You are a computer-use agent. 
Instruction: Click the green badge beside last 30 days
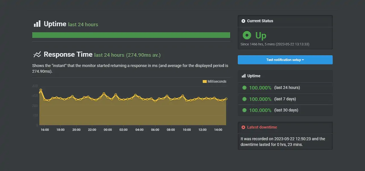click(x=244, y=110)
